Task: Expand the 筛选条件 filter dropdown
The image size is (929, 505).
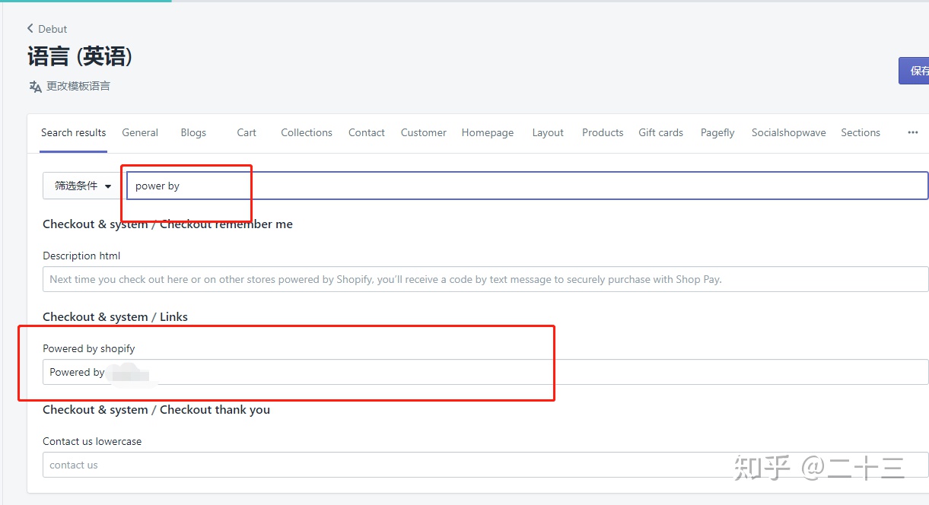Action: click(x=83, y=186)
